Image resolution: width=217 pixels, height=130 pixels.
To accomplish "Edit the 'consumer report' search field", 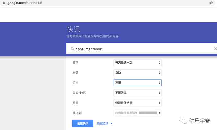I will [x=142, y=49].
